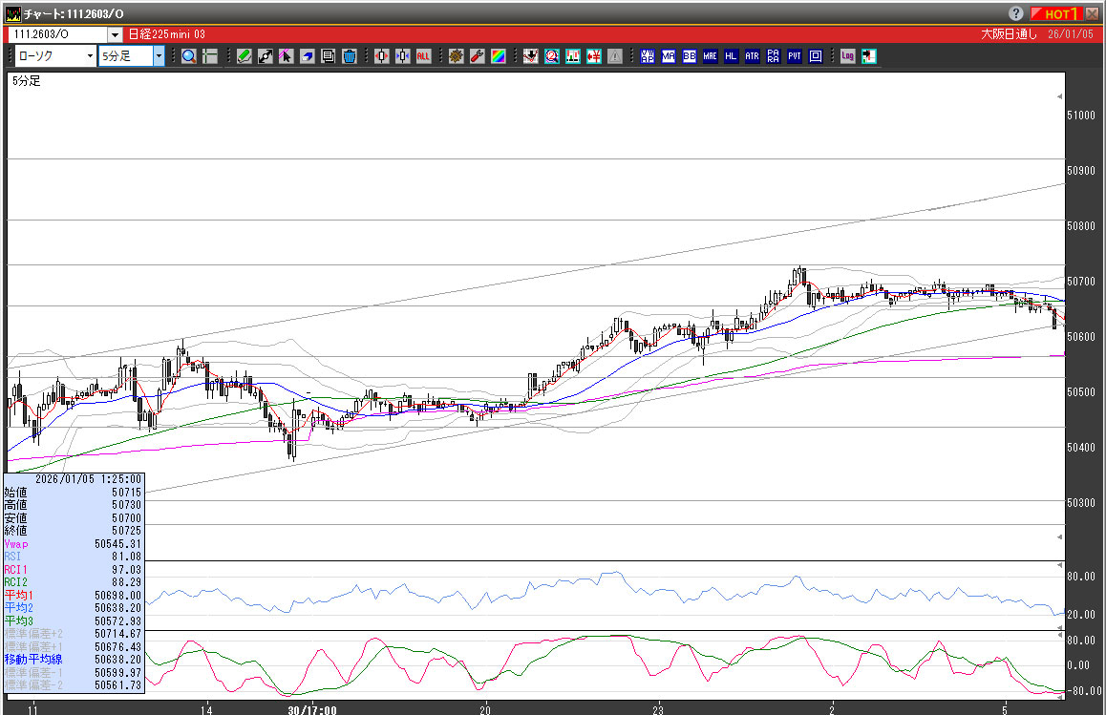Image resolution: width=1106 pixels, height=715 pixels.
Task: Toggle Log scale on the chart
Action: tap(847, 56)
